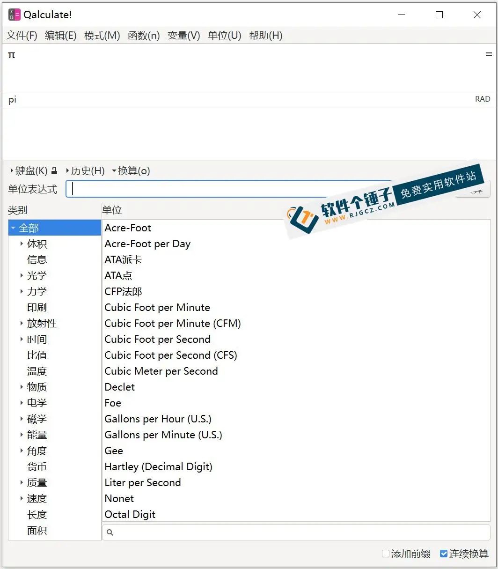Select the Liter per Second unit

coord(296,483)
